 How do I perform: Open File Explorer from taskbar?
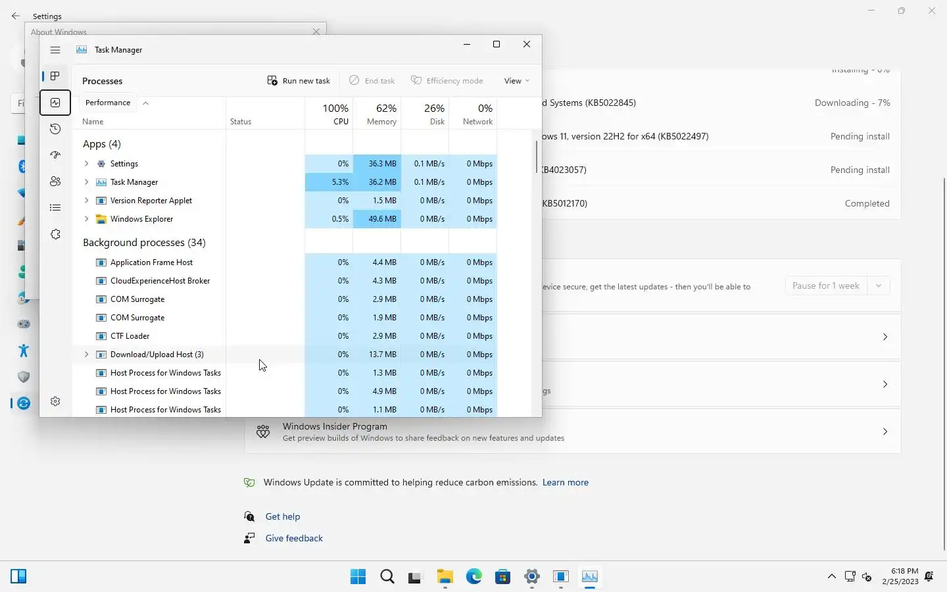445,577
